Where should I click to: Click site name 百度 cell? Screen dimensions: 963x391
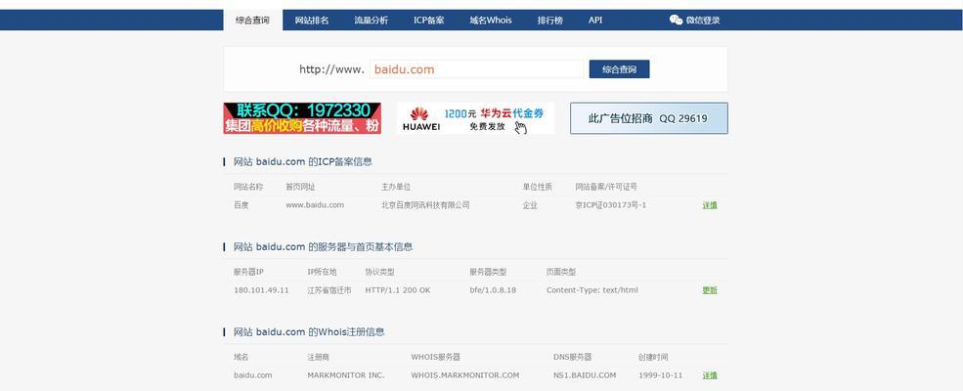coord(241,205)
